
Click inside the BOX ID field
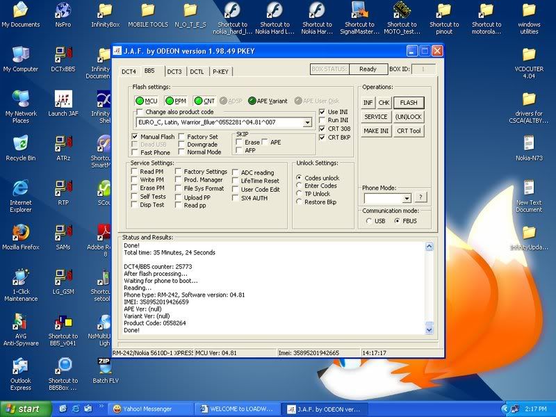(423, 69)
